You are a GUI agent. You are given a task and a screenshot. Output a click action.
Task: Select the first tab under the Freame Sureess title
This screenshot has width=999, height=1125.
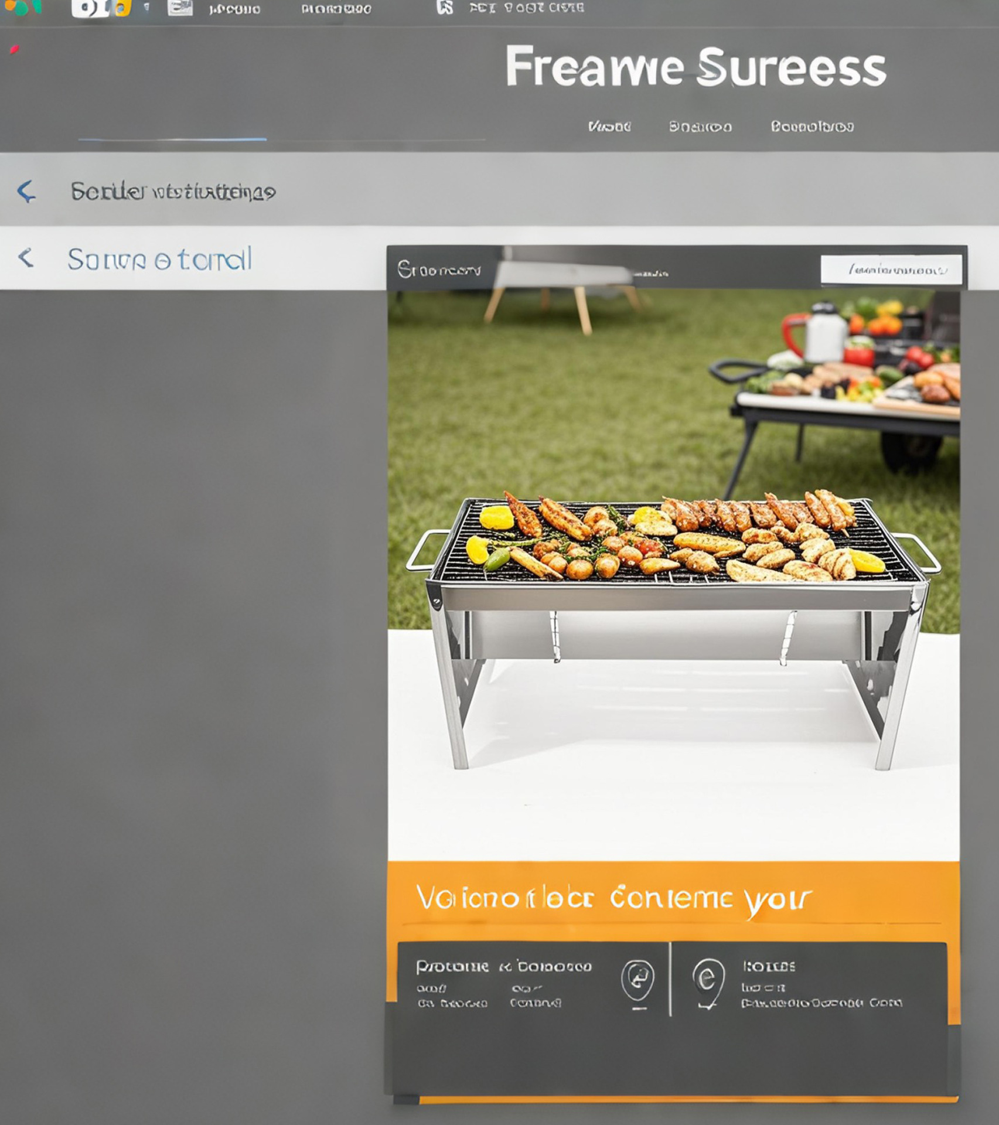[609, 127]
